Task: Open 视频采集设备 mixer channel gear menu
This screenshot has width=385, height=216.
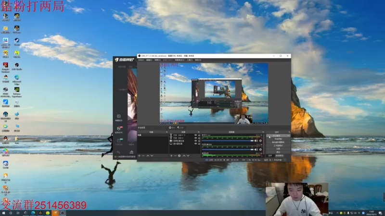Action: (x=260, y=149)
